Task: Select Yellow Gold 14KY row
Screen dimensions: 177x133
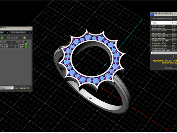Action: click(164, 31)
